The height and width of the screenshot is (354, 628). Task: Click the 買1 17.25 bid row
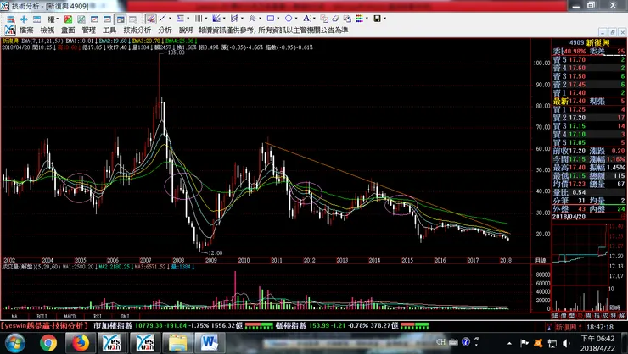point(589,109)
